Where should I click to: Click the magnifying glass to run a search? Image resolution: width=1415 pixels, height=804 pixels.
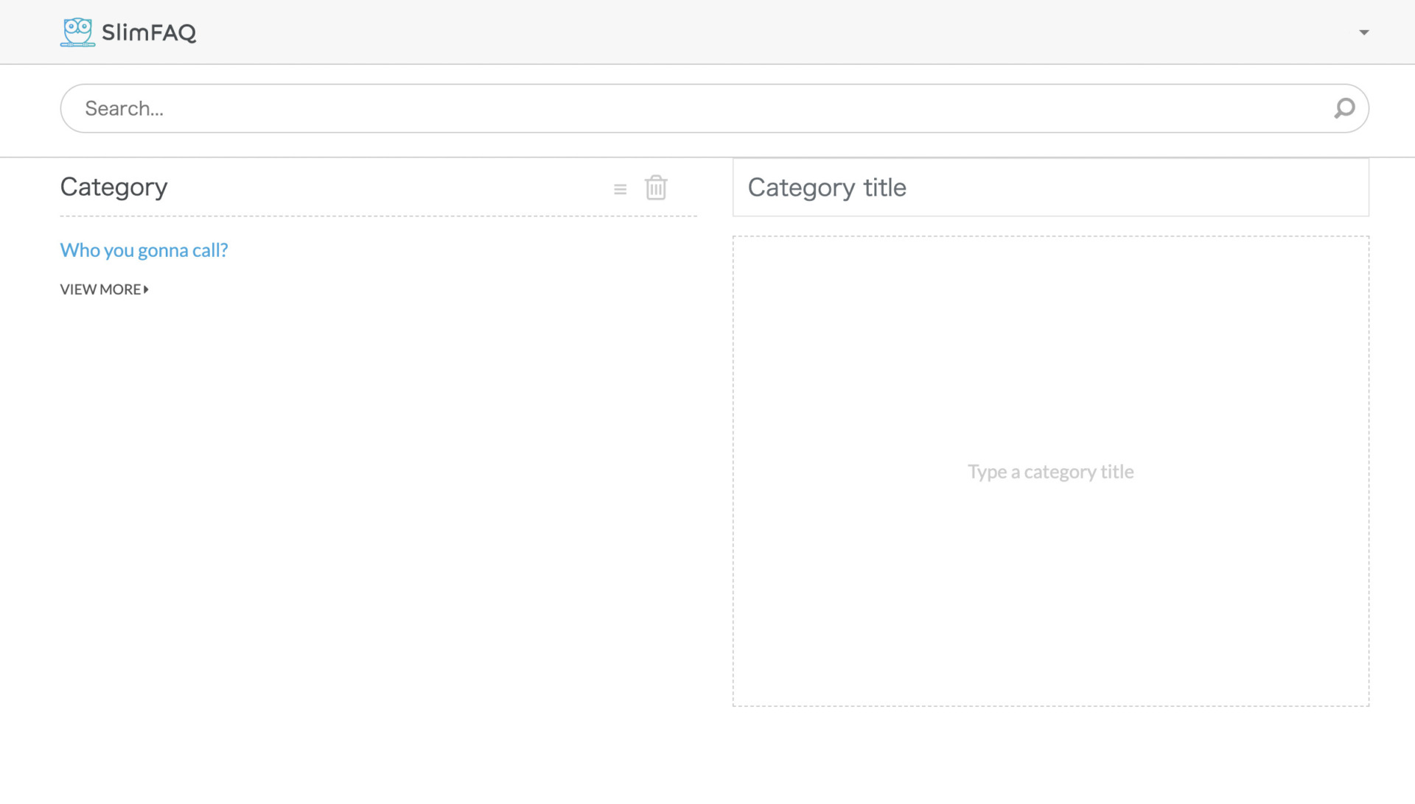click(x=1345, y=108)
